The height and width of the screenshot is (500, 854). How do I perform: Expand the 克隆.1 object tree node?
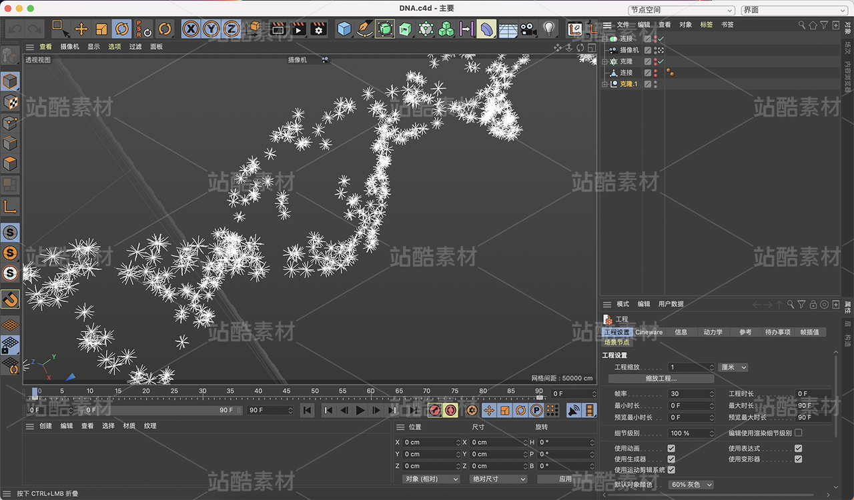coord(604,84)
